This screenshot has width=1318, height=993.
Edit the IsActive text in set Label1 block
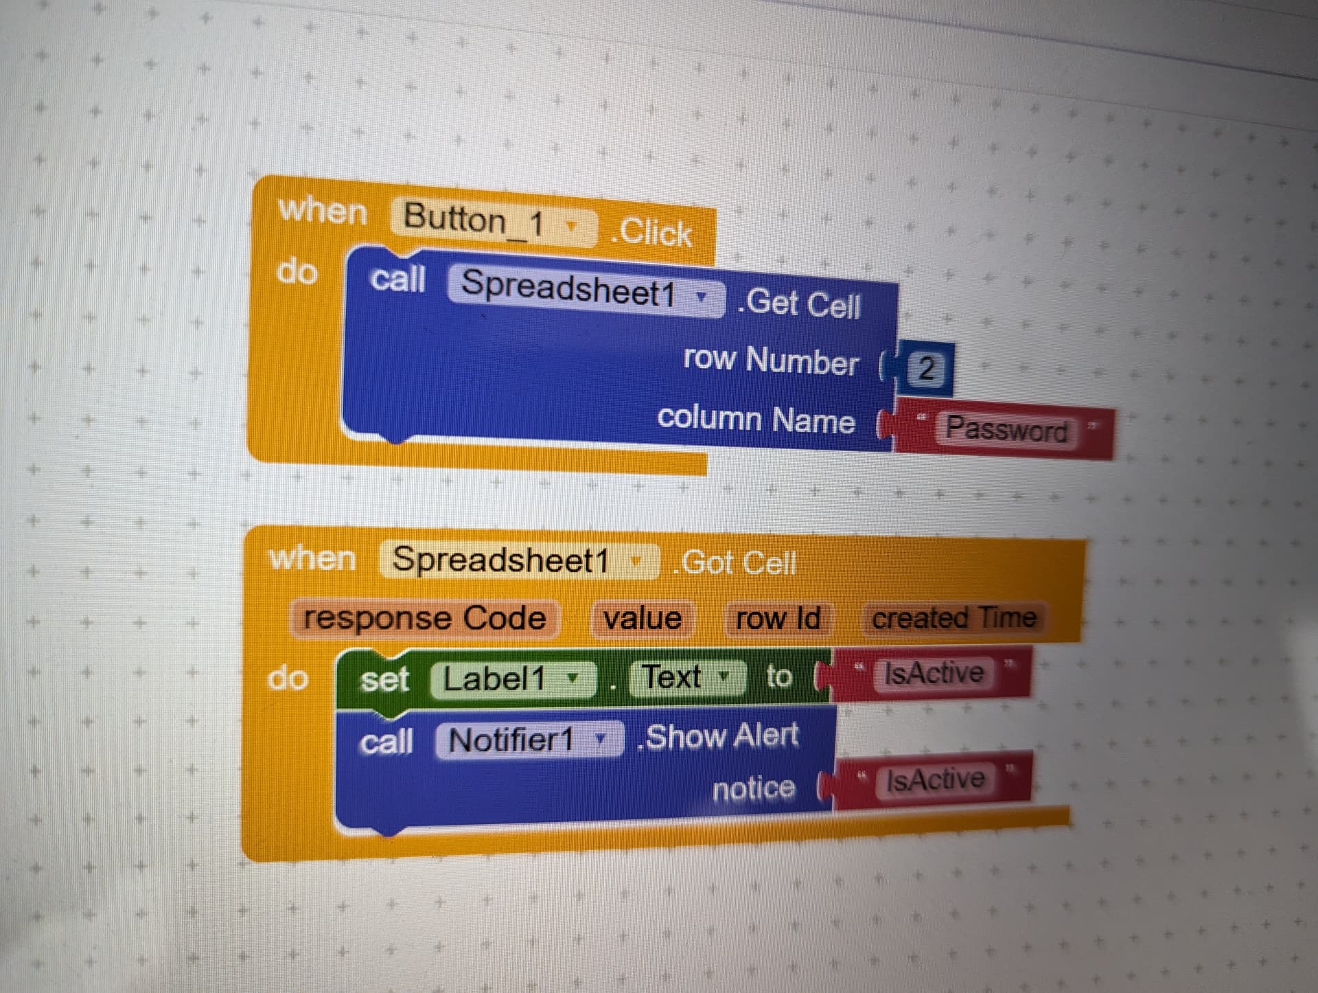pos(934,673)
